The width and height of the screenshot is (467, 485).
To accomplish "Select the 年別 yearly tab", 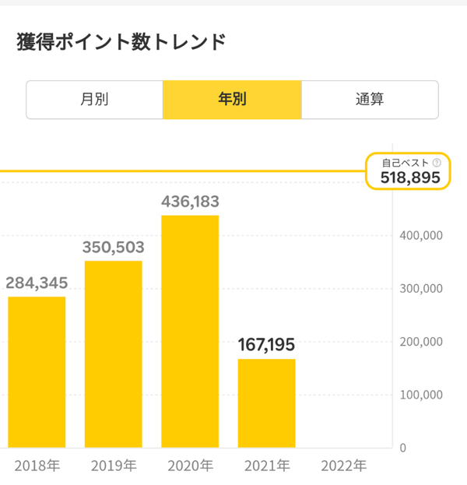I will tap(232, 100).
